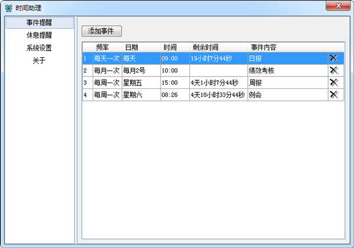The image size is (354, 248).
Task: Click delete icon for 周报 event
Action: point(333,82)
